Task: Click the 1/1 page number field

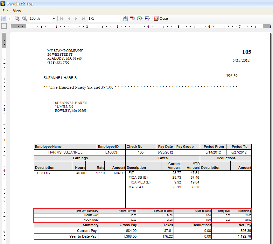Action: tap(104, 18)
